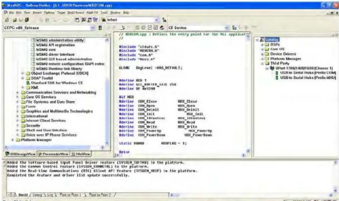Viewport: 339px width, 201px height.
Task: Click the USB to Serial Hubs COM icon
Action: tap(277, 73)
